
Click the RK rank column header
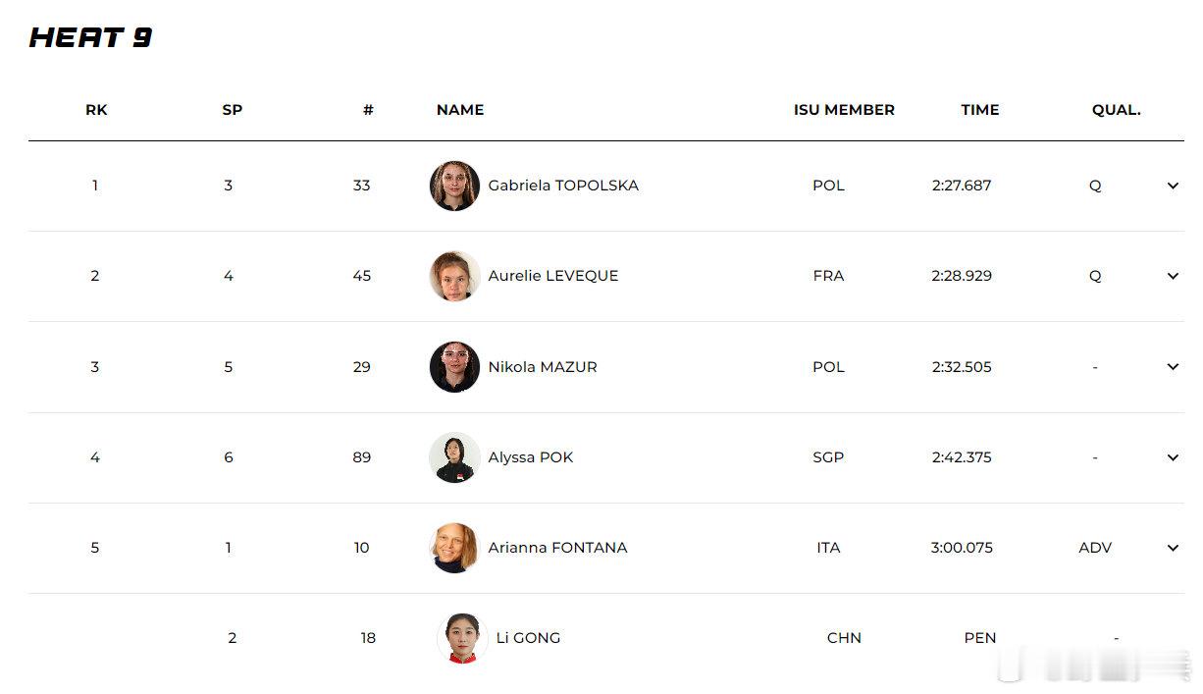[x=96, y=110]
